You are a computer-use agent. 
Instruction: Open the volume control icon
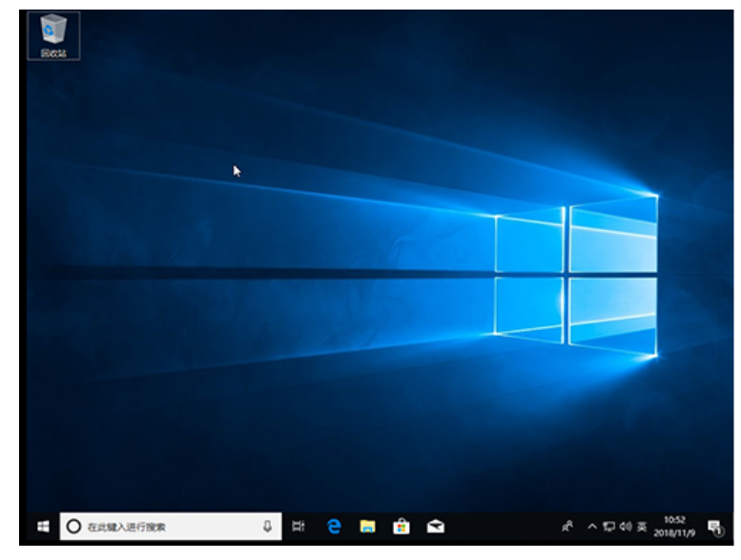tap(626, 527)
